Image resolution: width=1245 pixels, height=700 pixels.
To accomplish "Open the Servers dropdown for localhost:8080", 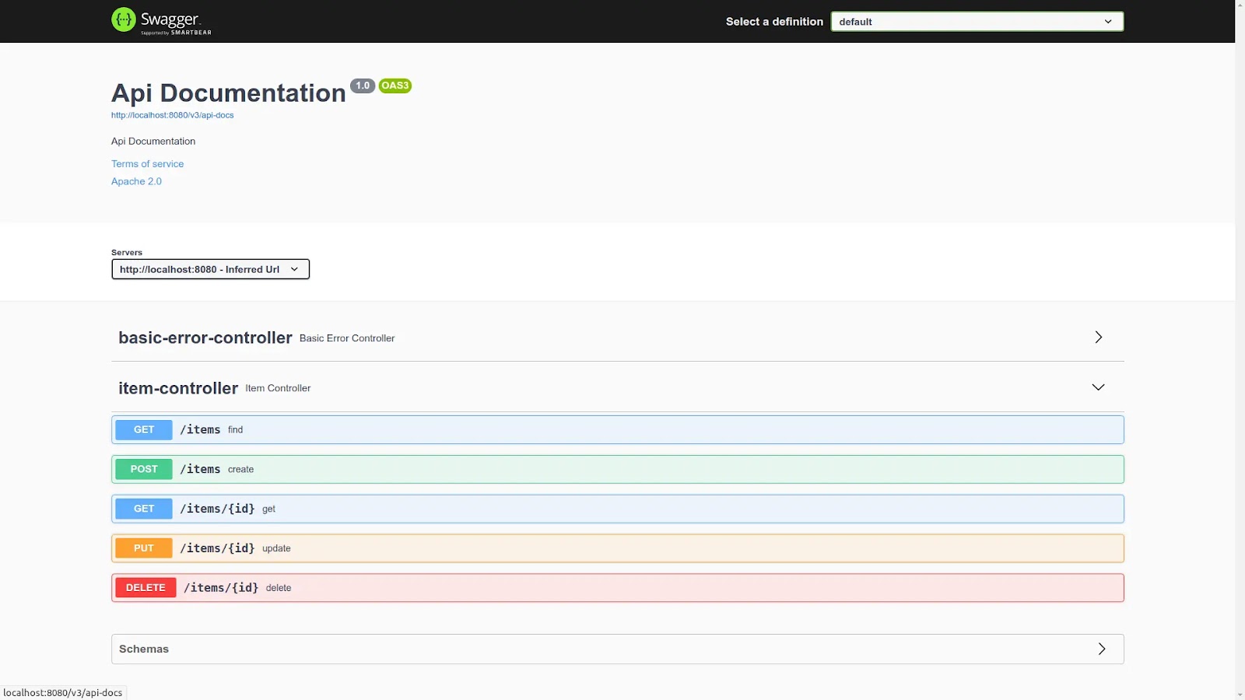I will coord(210,269).
